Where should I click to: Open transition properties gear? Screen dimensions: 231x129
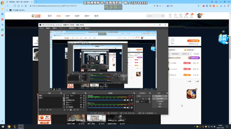(x=149, y=99)
